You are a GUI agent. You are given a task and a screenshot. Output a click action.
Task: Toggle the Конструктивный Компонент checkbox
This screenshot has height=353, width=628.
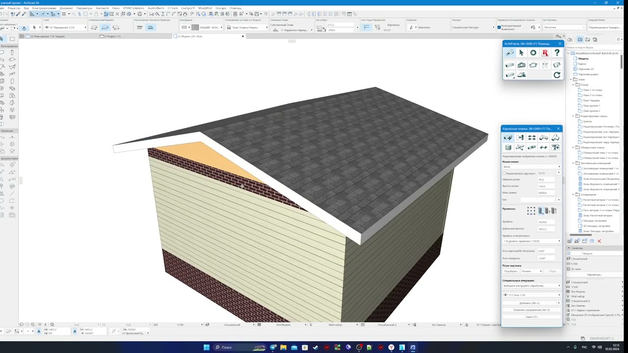[499, 27]
